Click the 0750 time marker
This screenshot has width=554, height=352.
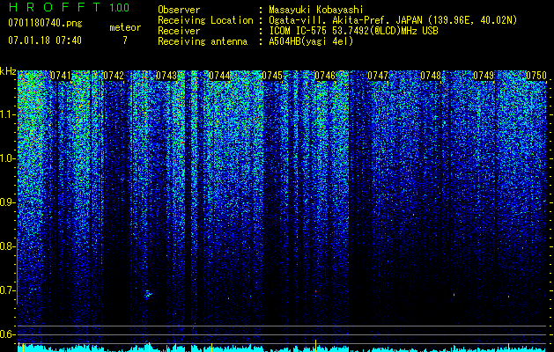coord(536,76)
